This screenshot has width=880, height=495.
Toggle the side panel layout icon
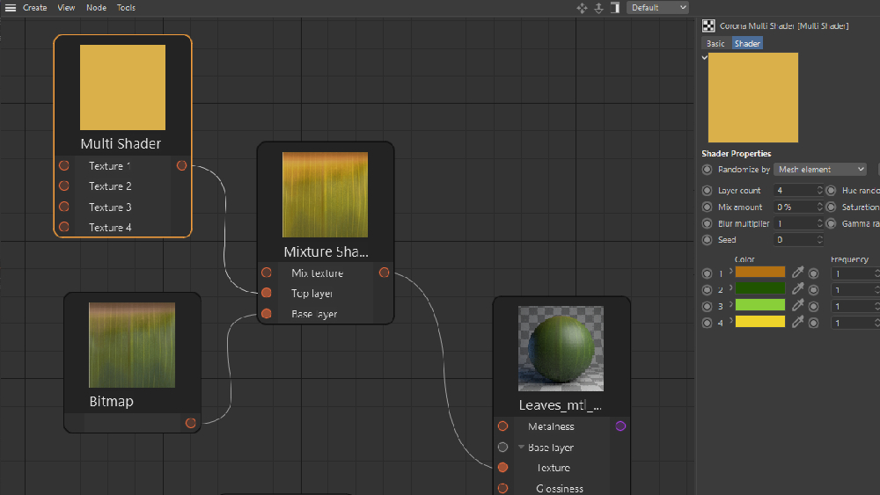pos(615,8)
